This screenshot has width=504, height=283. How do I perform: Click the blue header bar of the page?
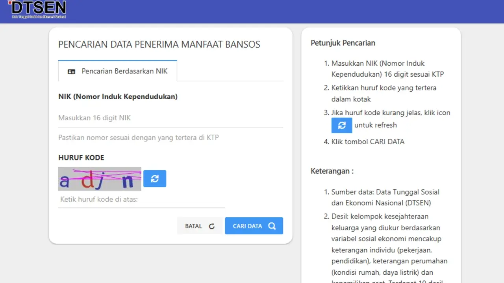(x=276, y=11)
